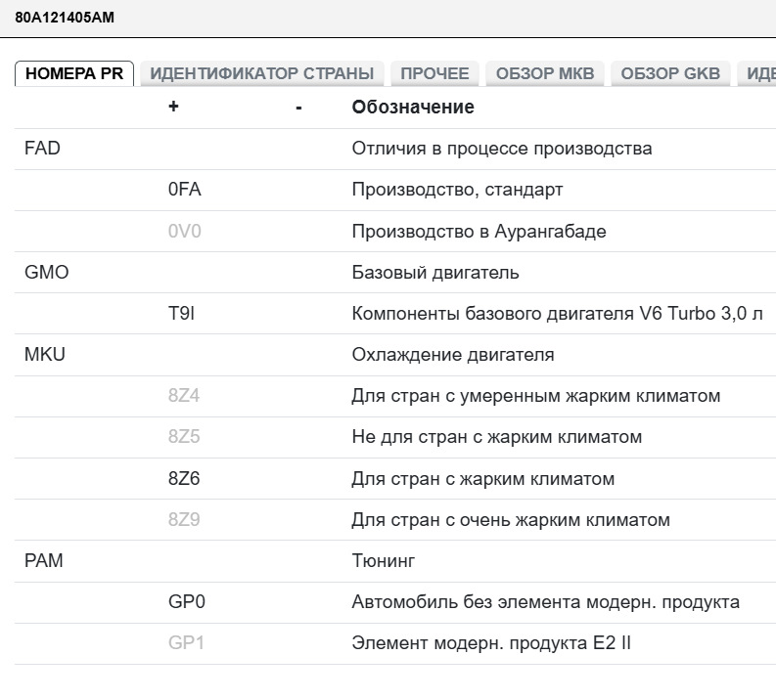
Task: Select the GMO Базовый двигатель group
Action: [46, 273]
